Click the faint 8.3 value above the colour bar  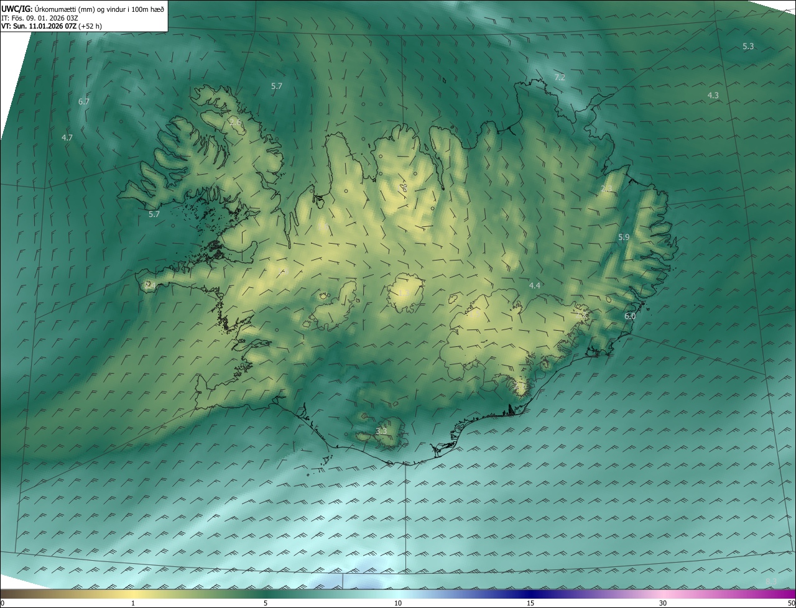tap(771, 581)
